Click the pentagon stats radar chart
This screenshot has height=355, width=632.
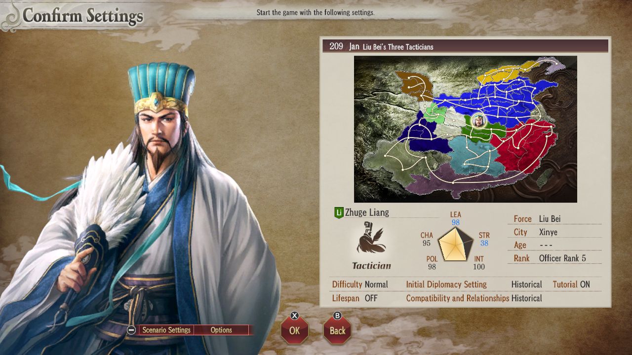(455, 244)
